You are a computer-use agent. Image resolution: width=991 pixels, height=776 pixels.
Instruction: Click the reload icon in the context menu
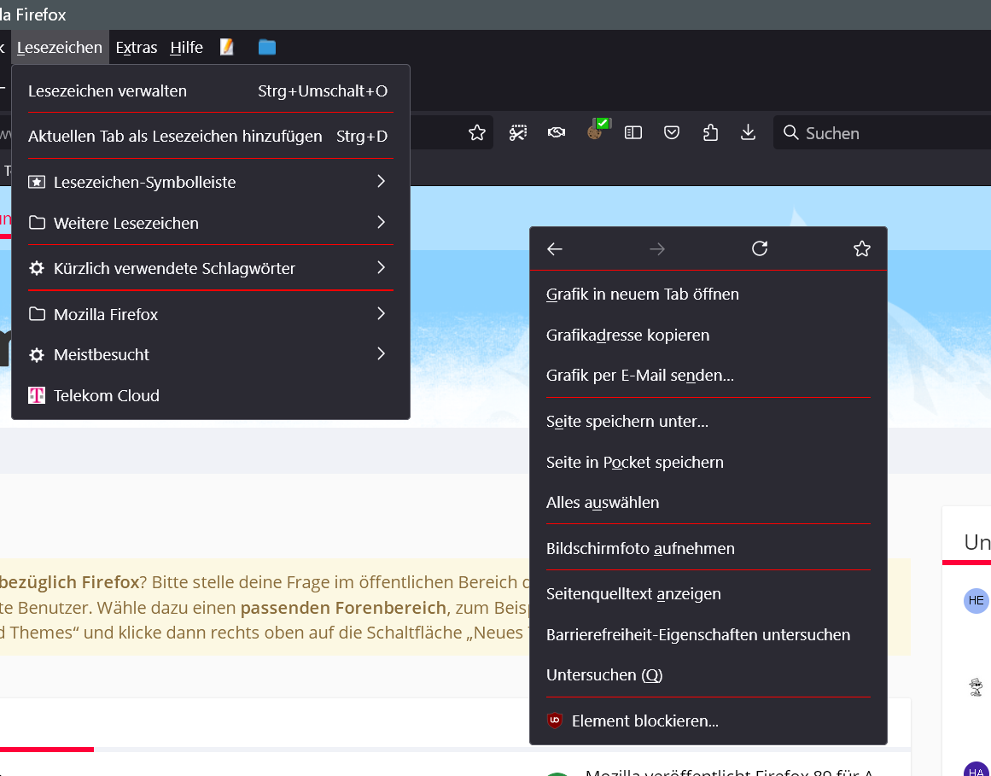[760, 248]
